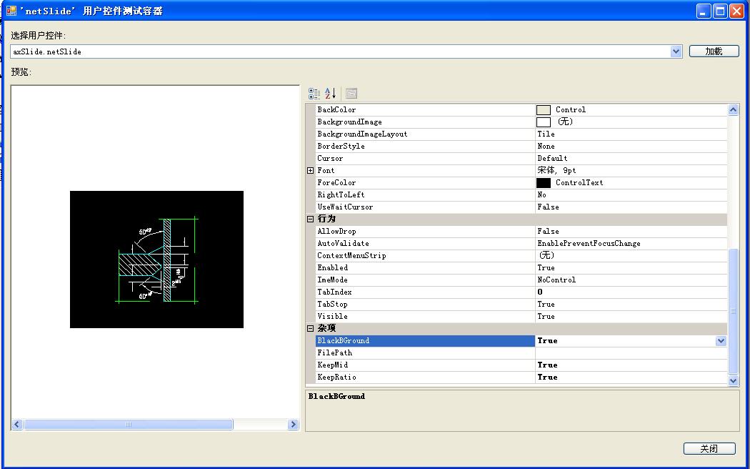Select the TabStop property row
The width and height of the screenshot is (750, 469).
click(521, 304)
